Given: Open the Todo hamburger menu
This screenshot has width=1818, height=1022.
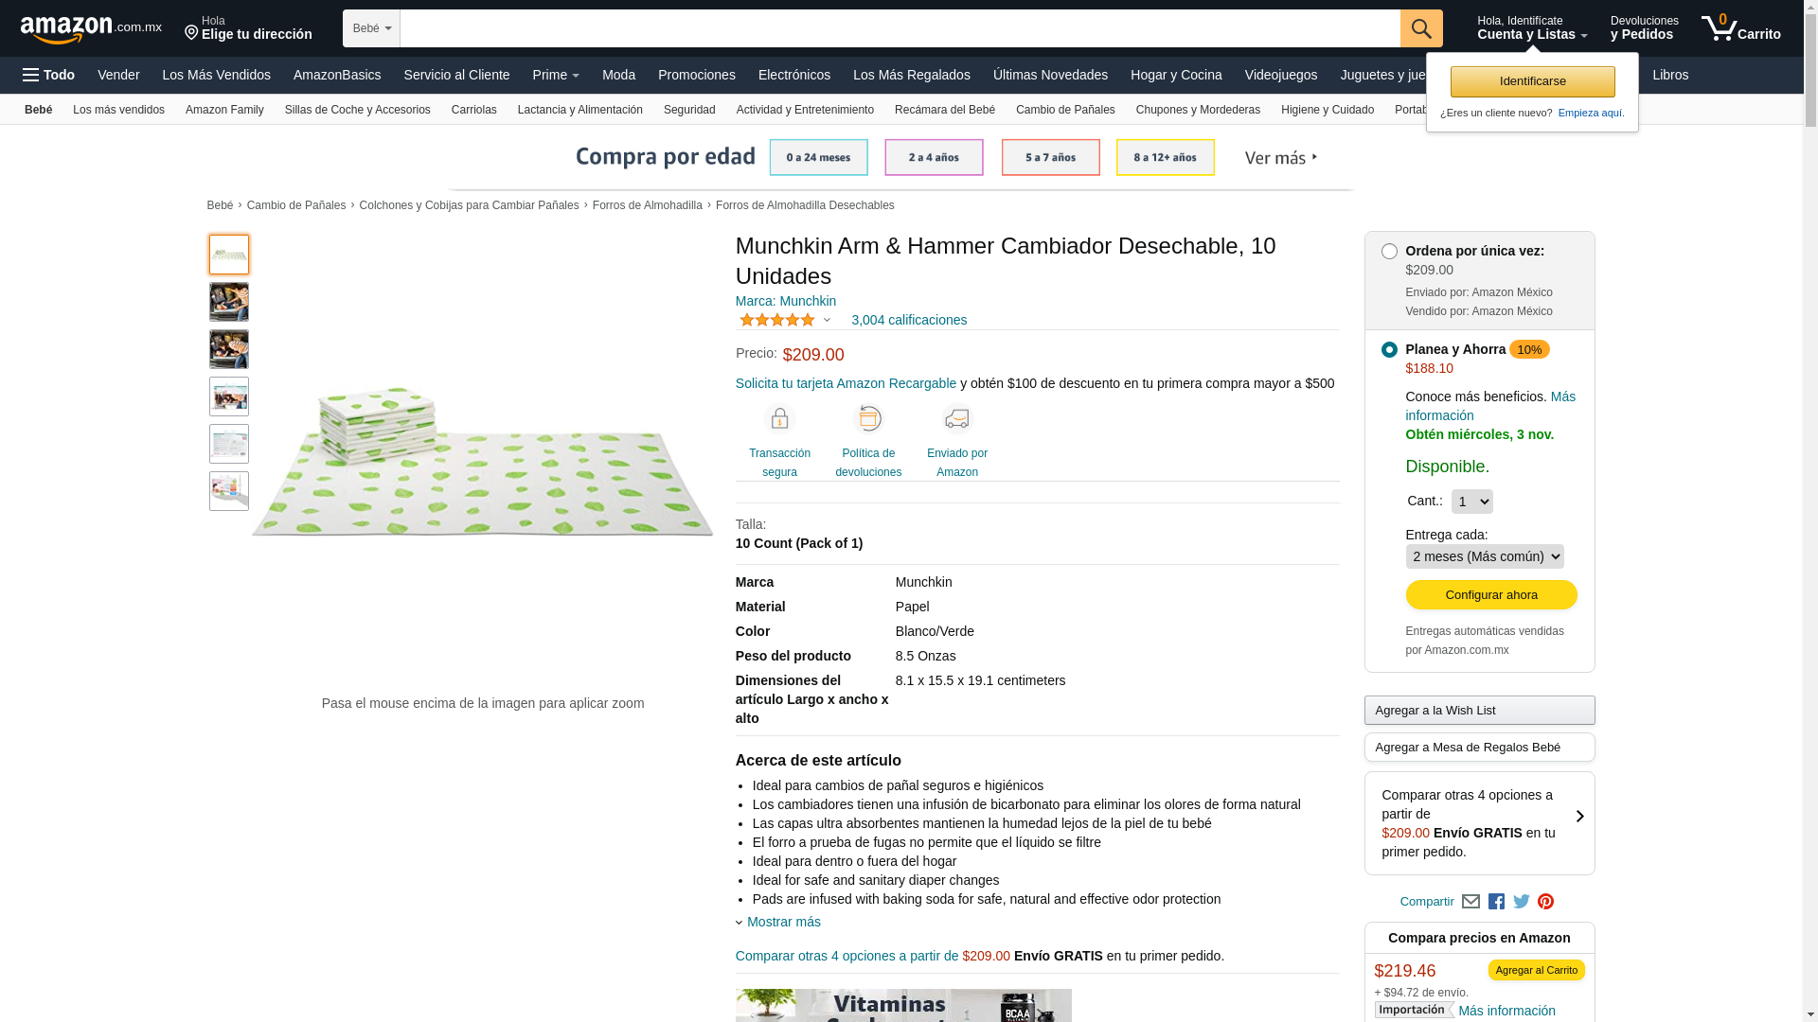Looking at the screenshot, I should tap(48, 75).
